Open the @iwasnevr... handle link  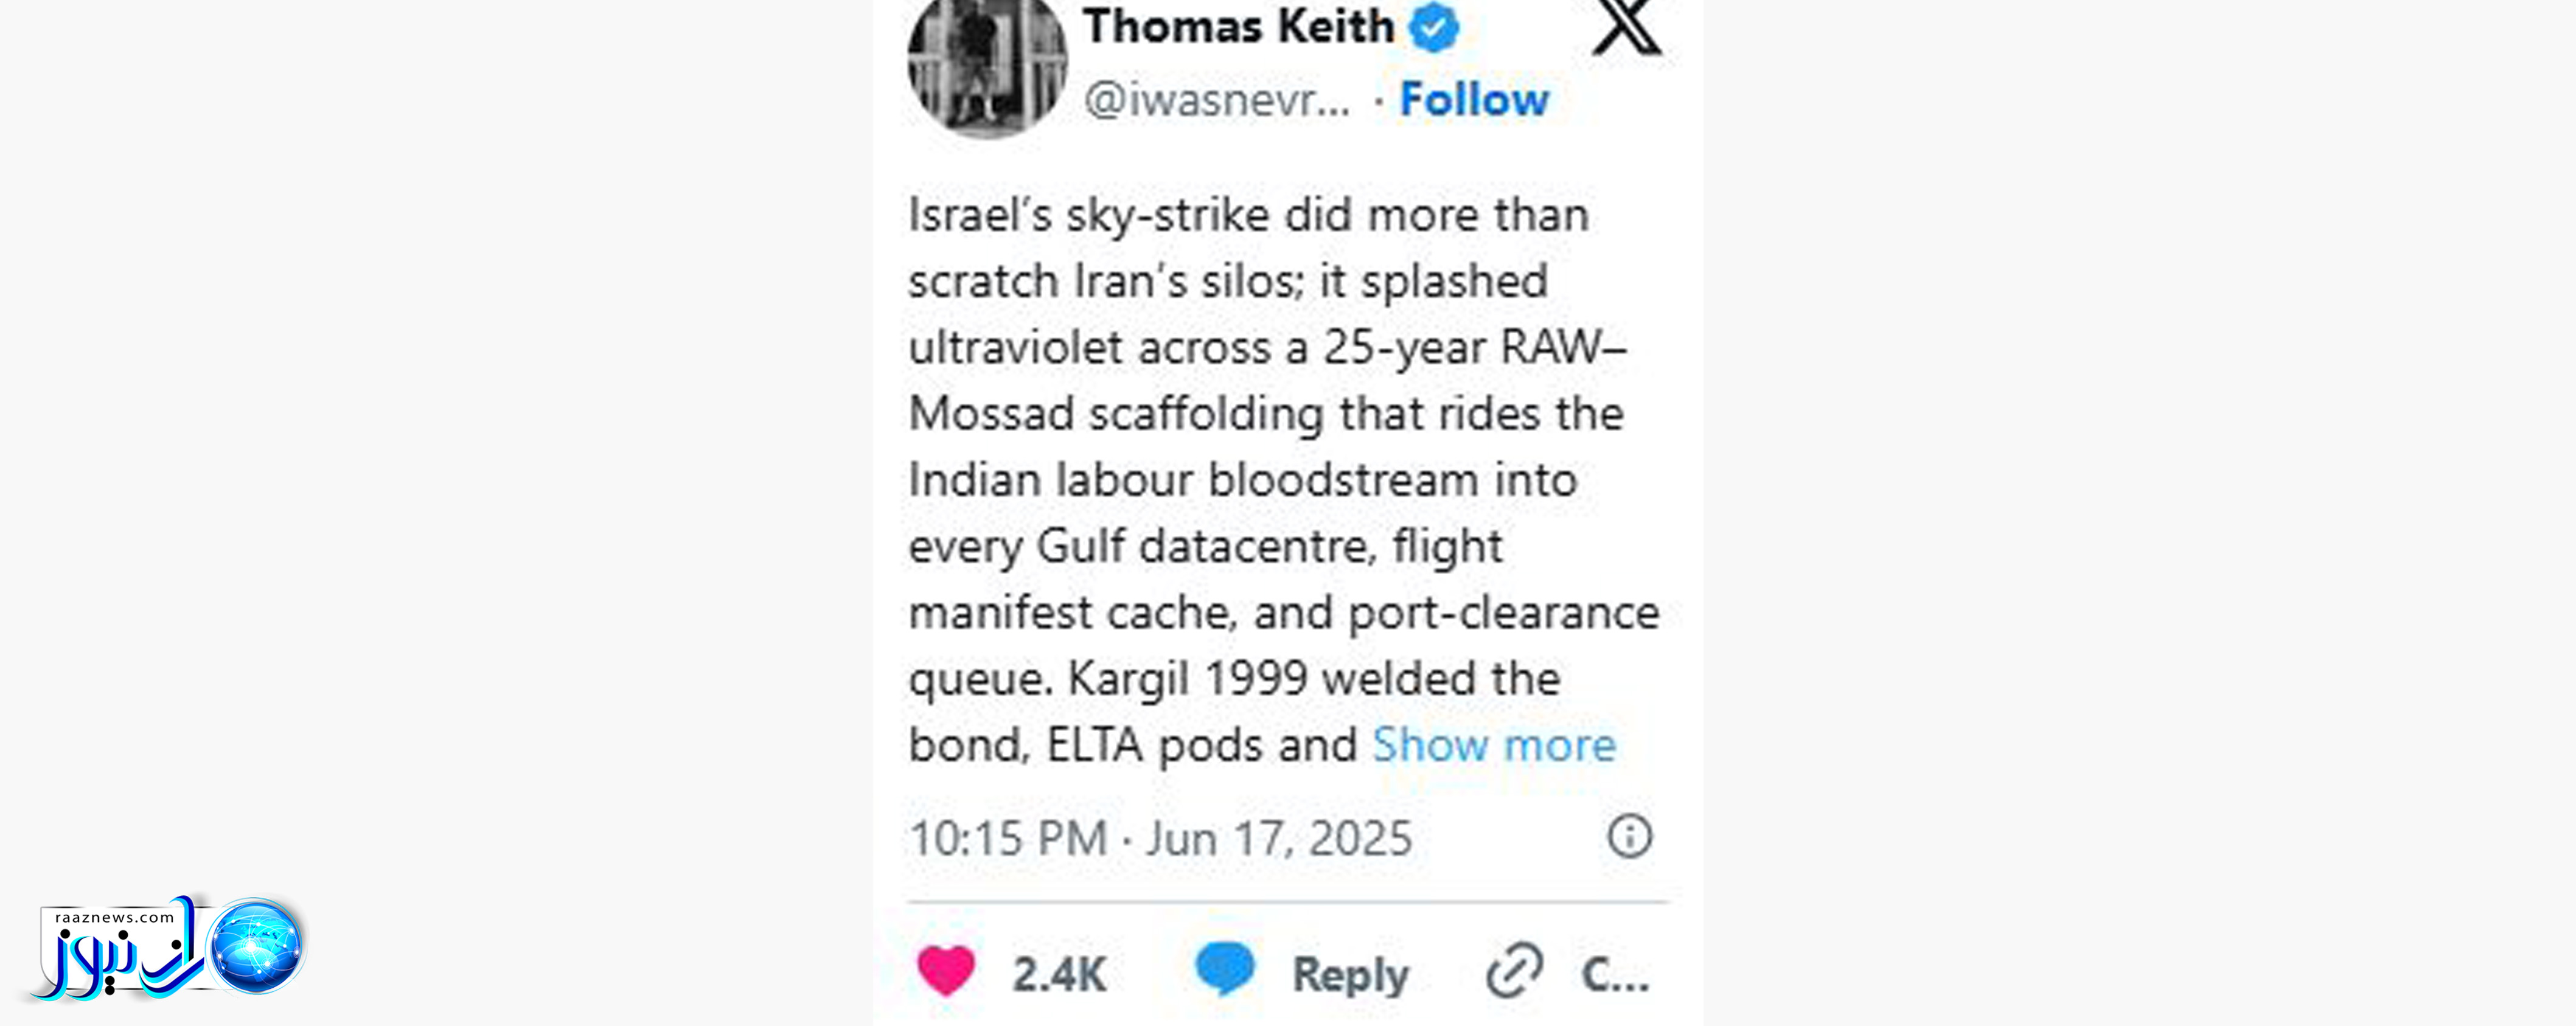click(1216, 99)
